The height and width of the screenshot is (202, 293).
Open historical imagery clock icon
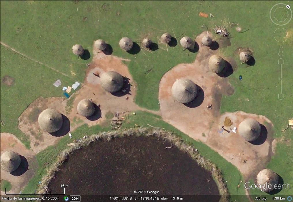tap(66, 199)
